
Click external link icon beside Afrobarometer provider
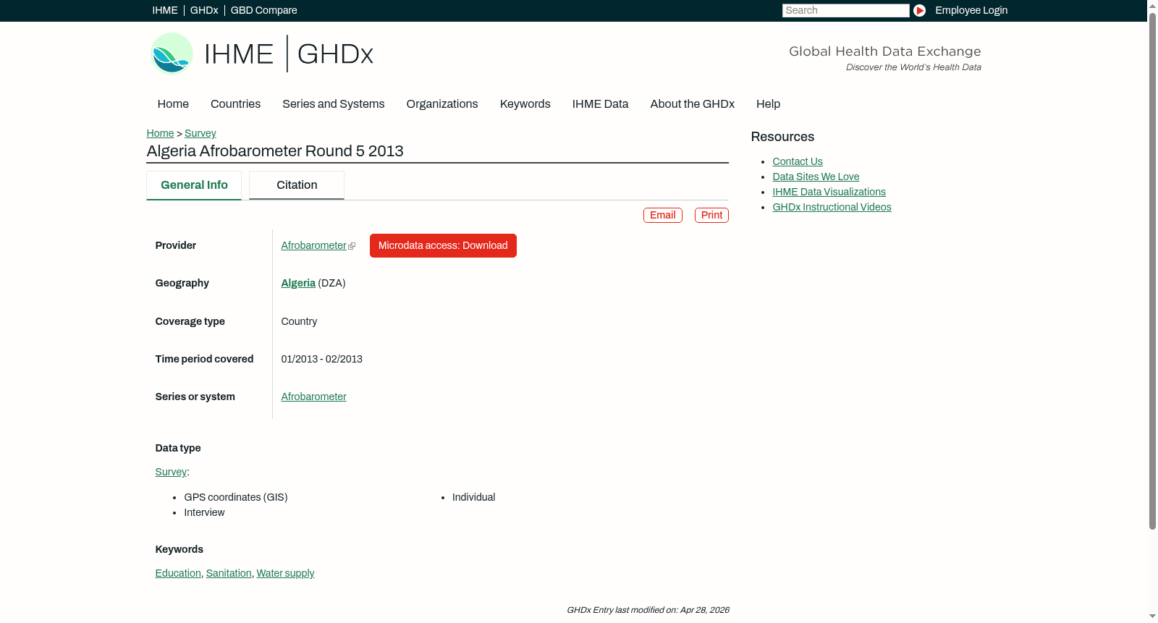[x=352, y=246]
